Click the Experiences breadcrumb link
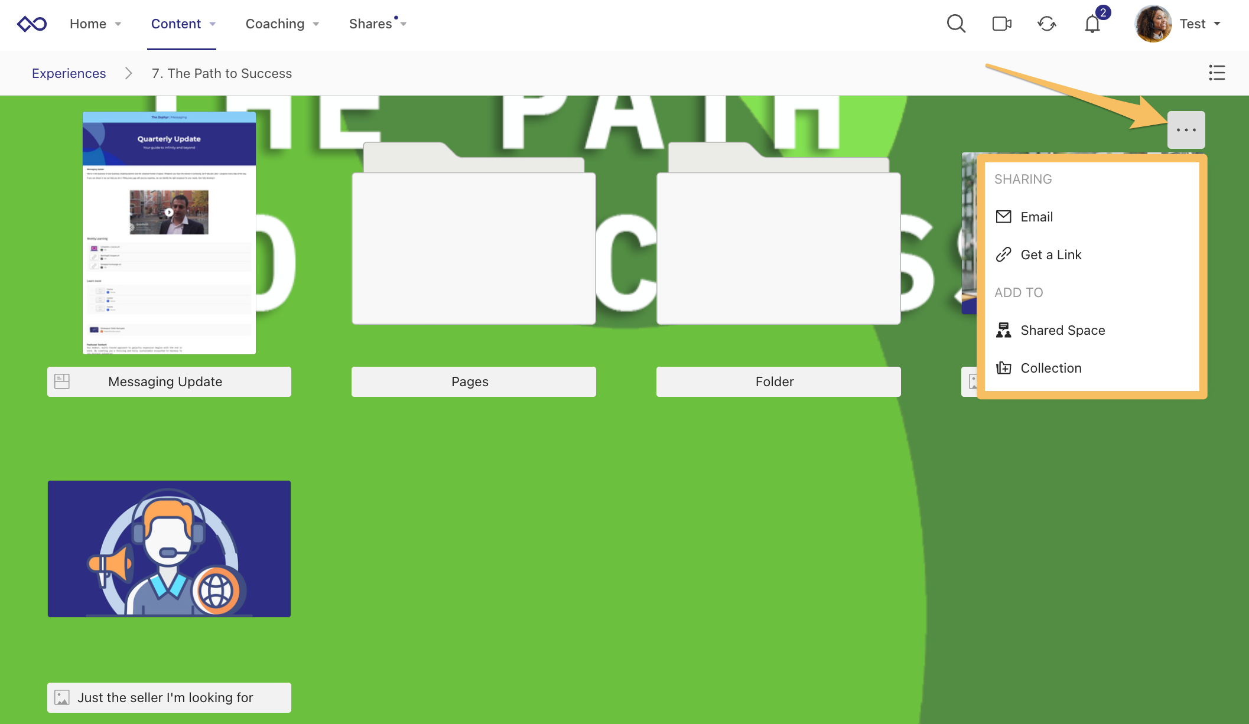This screenshot has height=724, width=1249. (x=69, y=73)
